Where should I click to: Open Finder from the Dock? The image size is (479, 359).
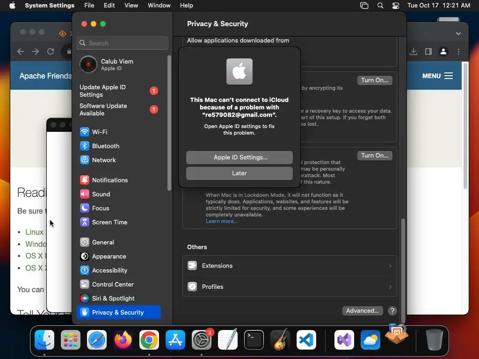coord(44,340)
